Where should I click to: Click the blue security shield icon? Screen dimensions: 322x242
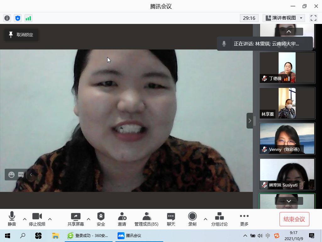pos(18,18)
